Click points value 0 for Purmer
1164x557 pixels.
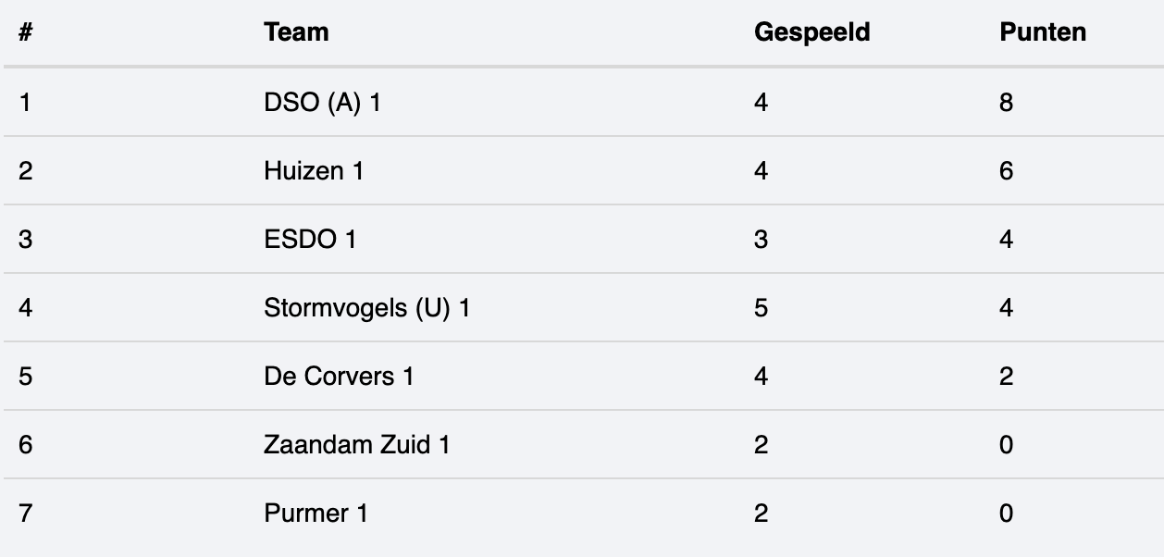1006,514
